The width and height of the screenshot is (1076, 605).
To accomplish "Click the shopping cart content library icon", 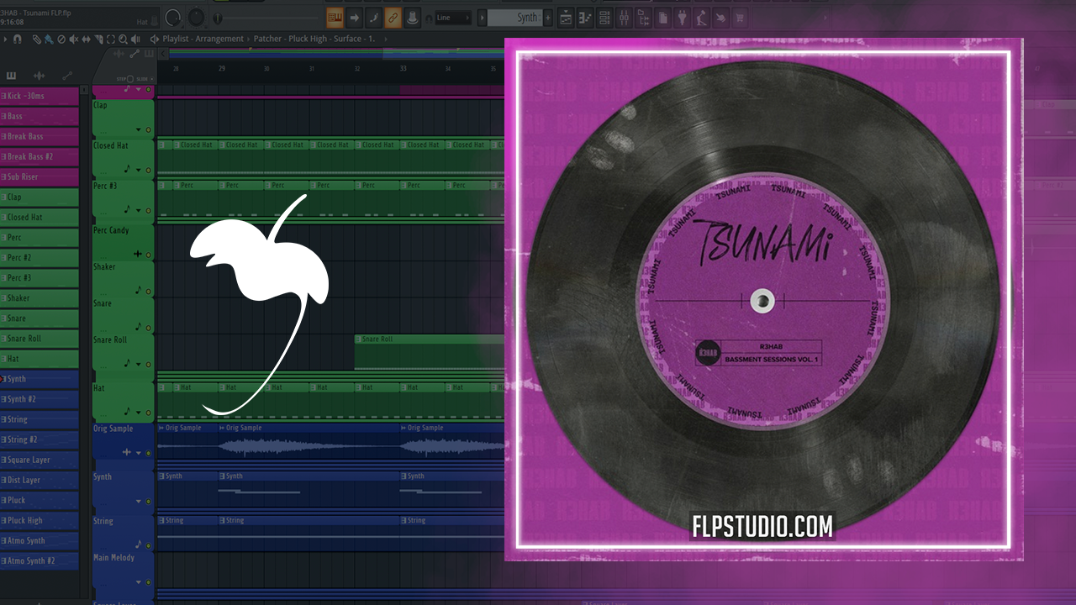I will 741,18.
